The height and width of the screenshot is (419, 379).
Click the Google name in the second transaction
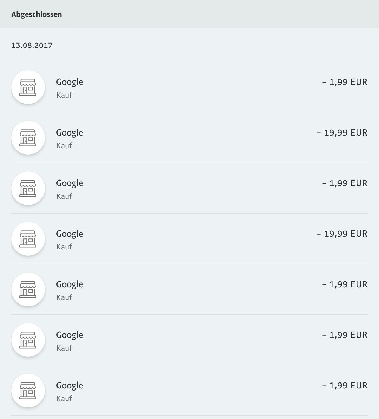pos(69,133)
